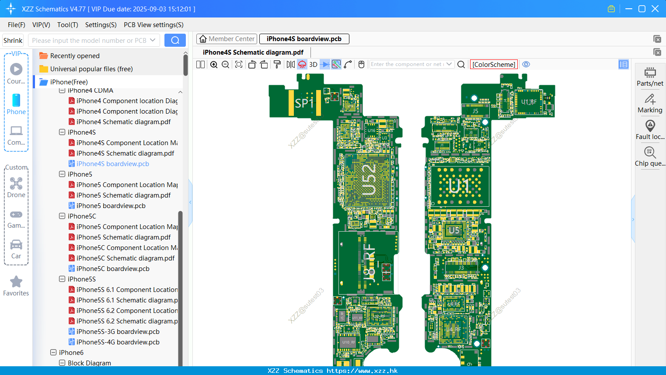Select the curved trace path tool
This screenshot has height=375, width=666.
pos(348,64)
